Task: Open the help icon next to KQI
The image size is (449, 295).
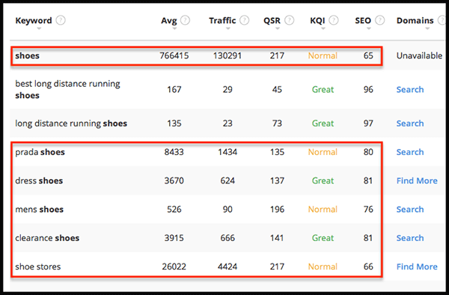Action: tap(334, 20)
